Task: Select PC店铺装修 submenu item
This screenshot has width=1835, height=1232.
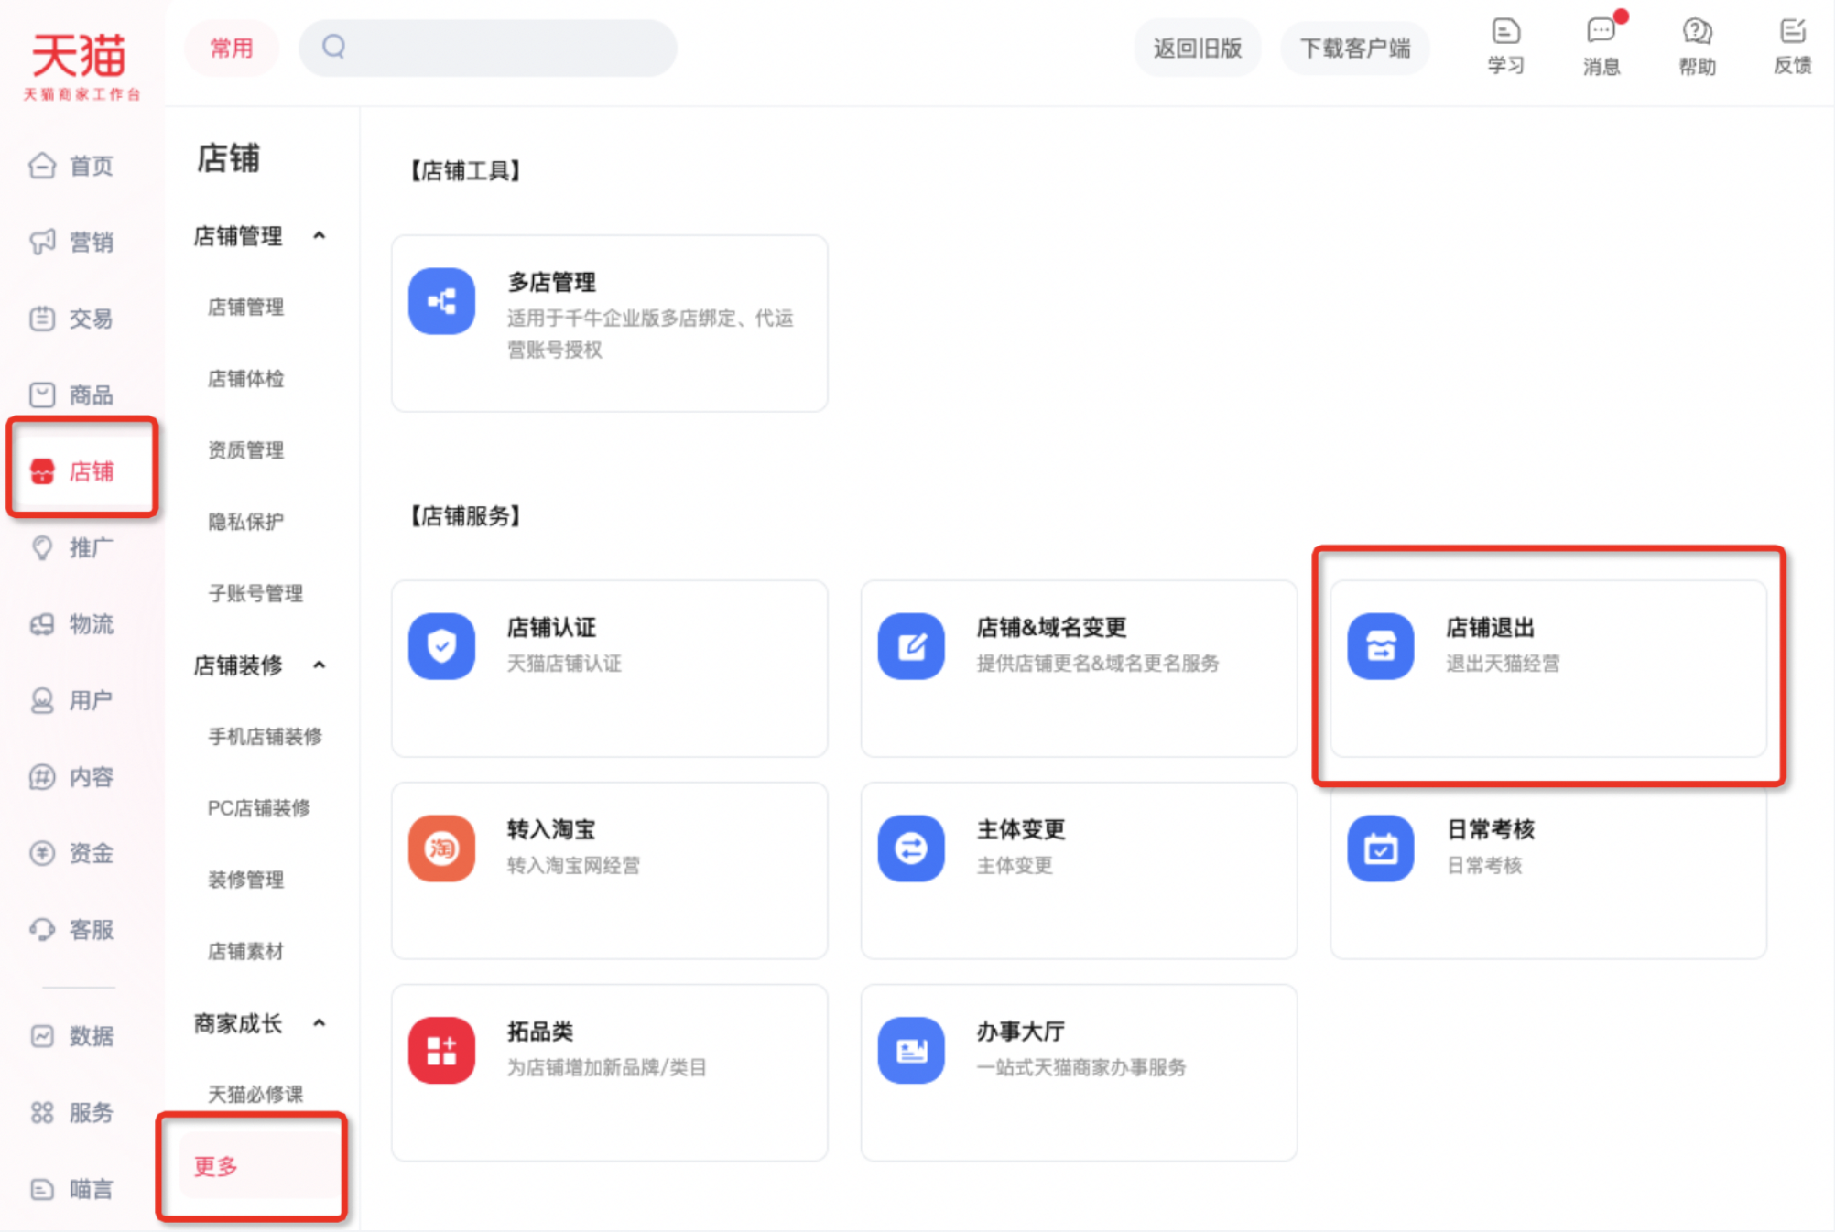Action: [259, 807]
